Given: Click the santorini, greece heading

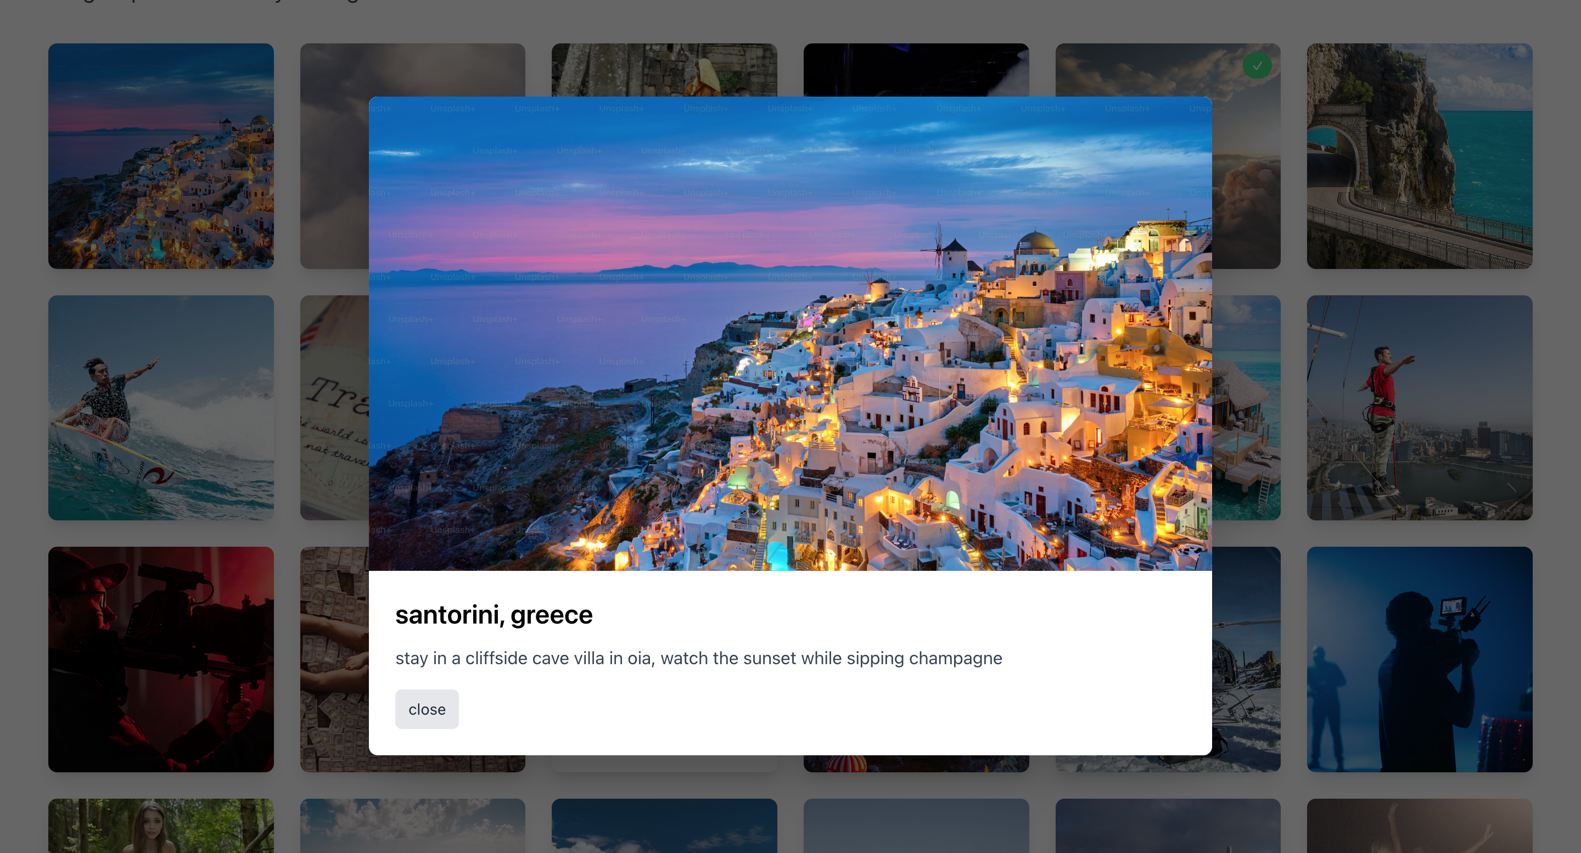Looking at the screenshot, I should [494, 615].
